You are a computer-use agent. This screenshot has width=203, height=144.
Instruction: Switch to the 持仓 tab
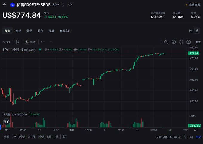click(40, 31)
